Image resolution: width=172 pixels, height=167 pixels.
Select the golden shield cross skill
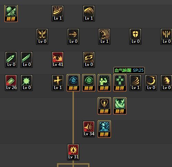tap(135, 37)
